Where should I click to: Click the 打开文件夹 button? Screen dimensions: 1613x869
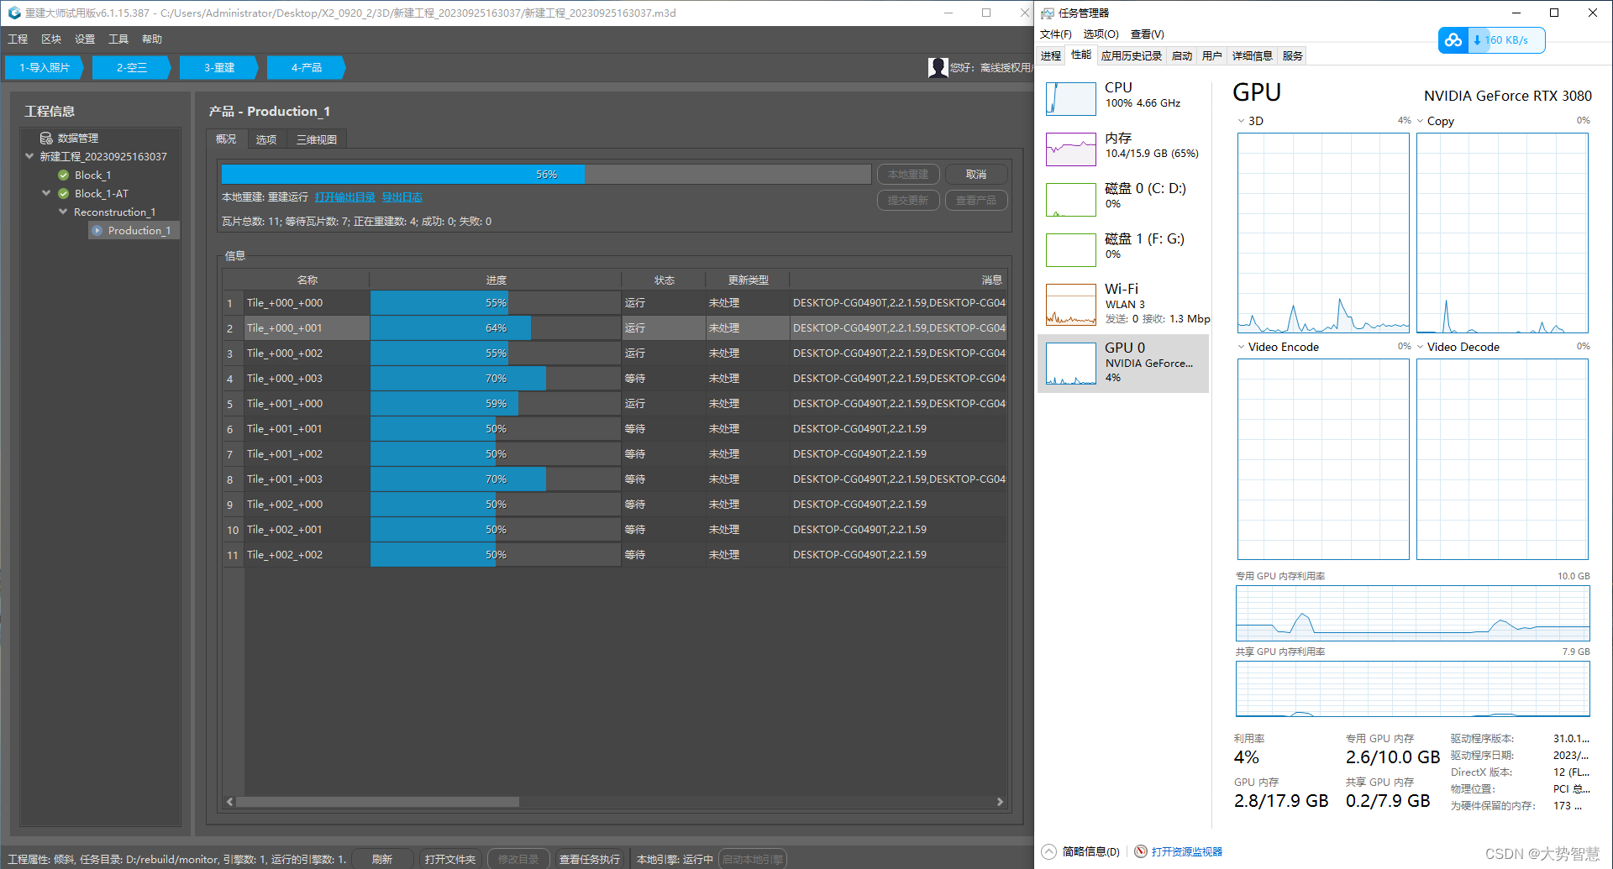click(x=450, y=859)
